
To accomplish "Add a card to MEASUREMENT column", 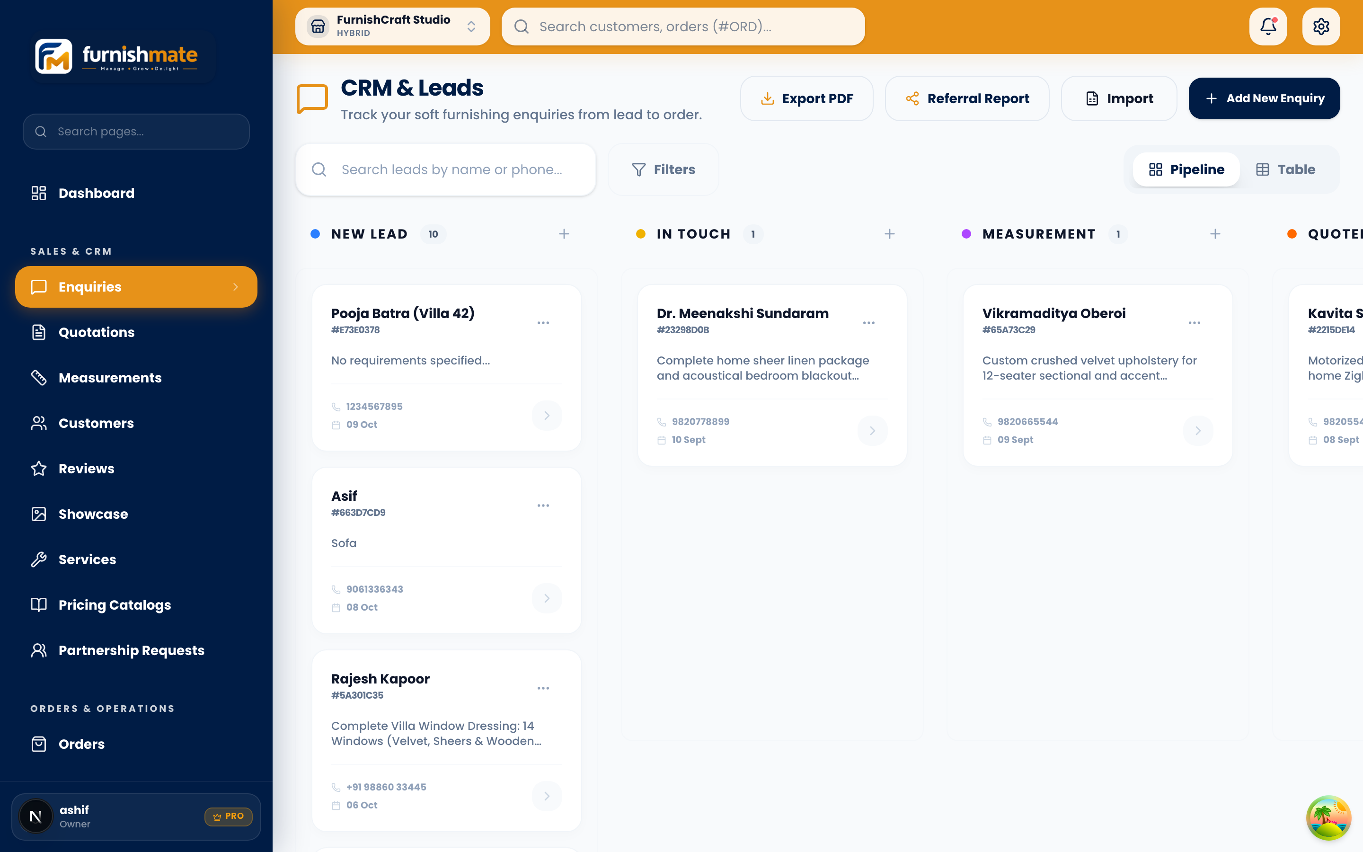I will click(1215, 234).
